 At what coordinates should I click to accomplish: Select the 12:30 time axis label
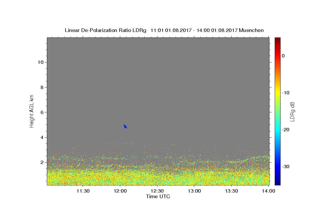pyautogui.click(x=157, y=191)
